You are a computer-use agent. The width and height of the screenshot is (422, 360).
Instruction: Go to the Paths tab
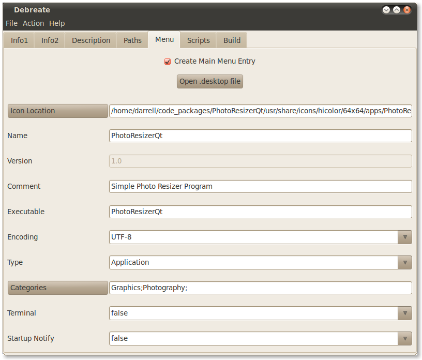point(132,40)
